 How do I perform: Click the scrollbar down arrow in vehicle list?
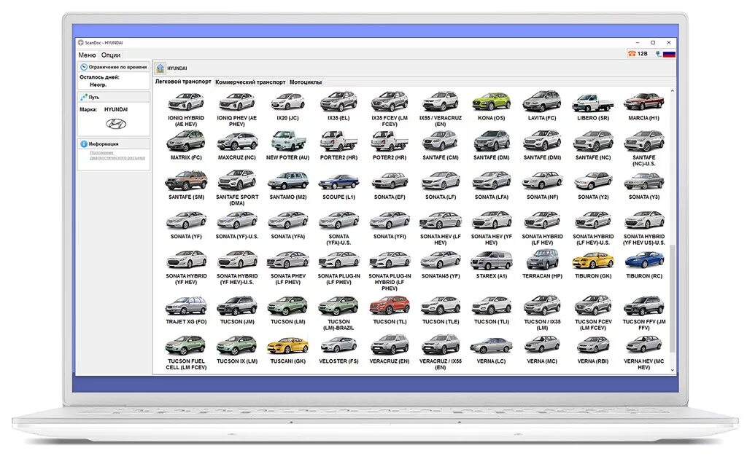click(672, 370)
